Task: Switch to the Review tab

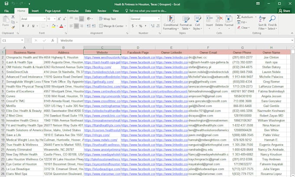Action: click(x=102, y=11)
